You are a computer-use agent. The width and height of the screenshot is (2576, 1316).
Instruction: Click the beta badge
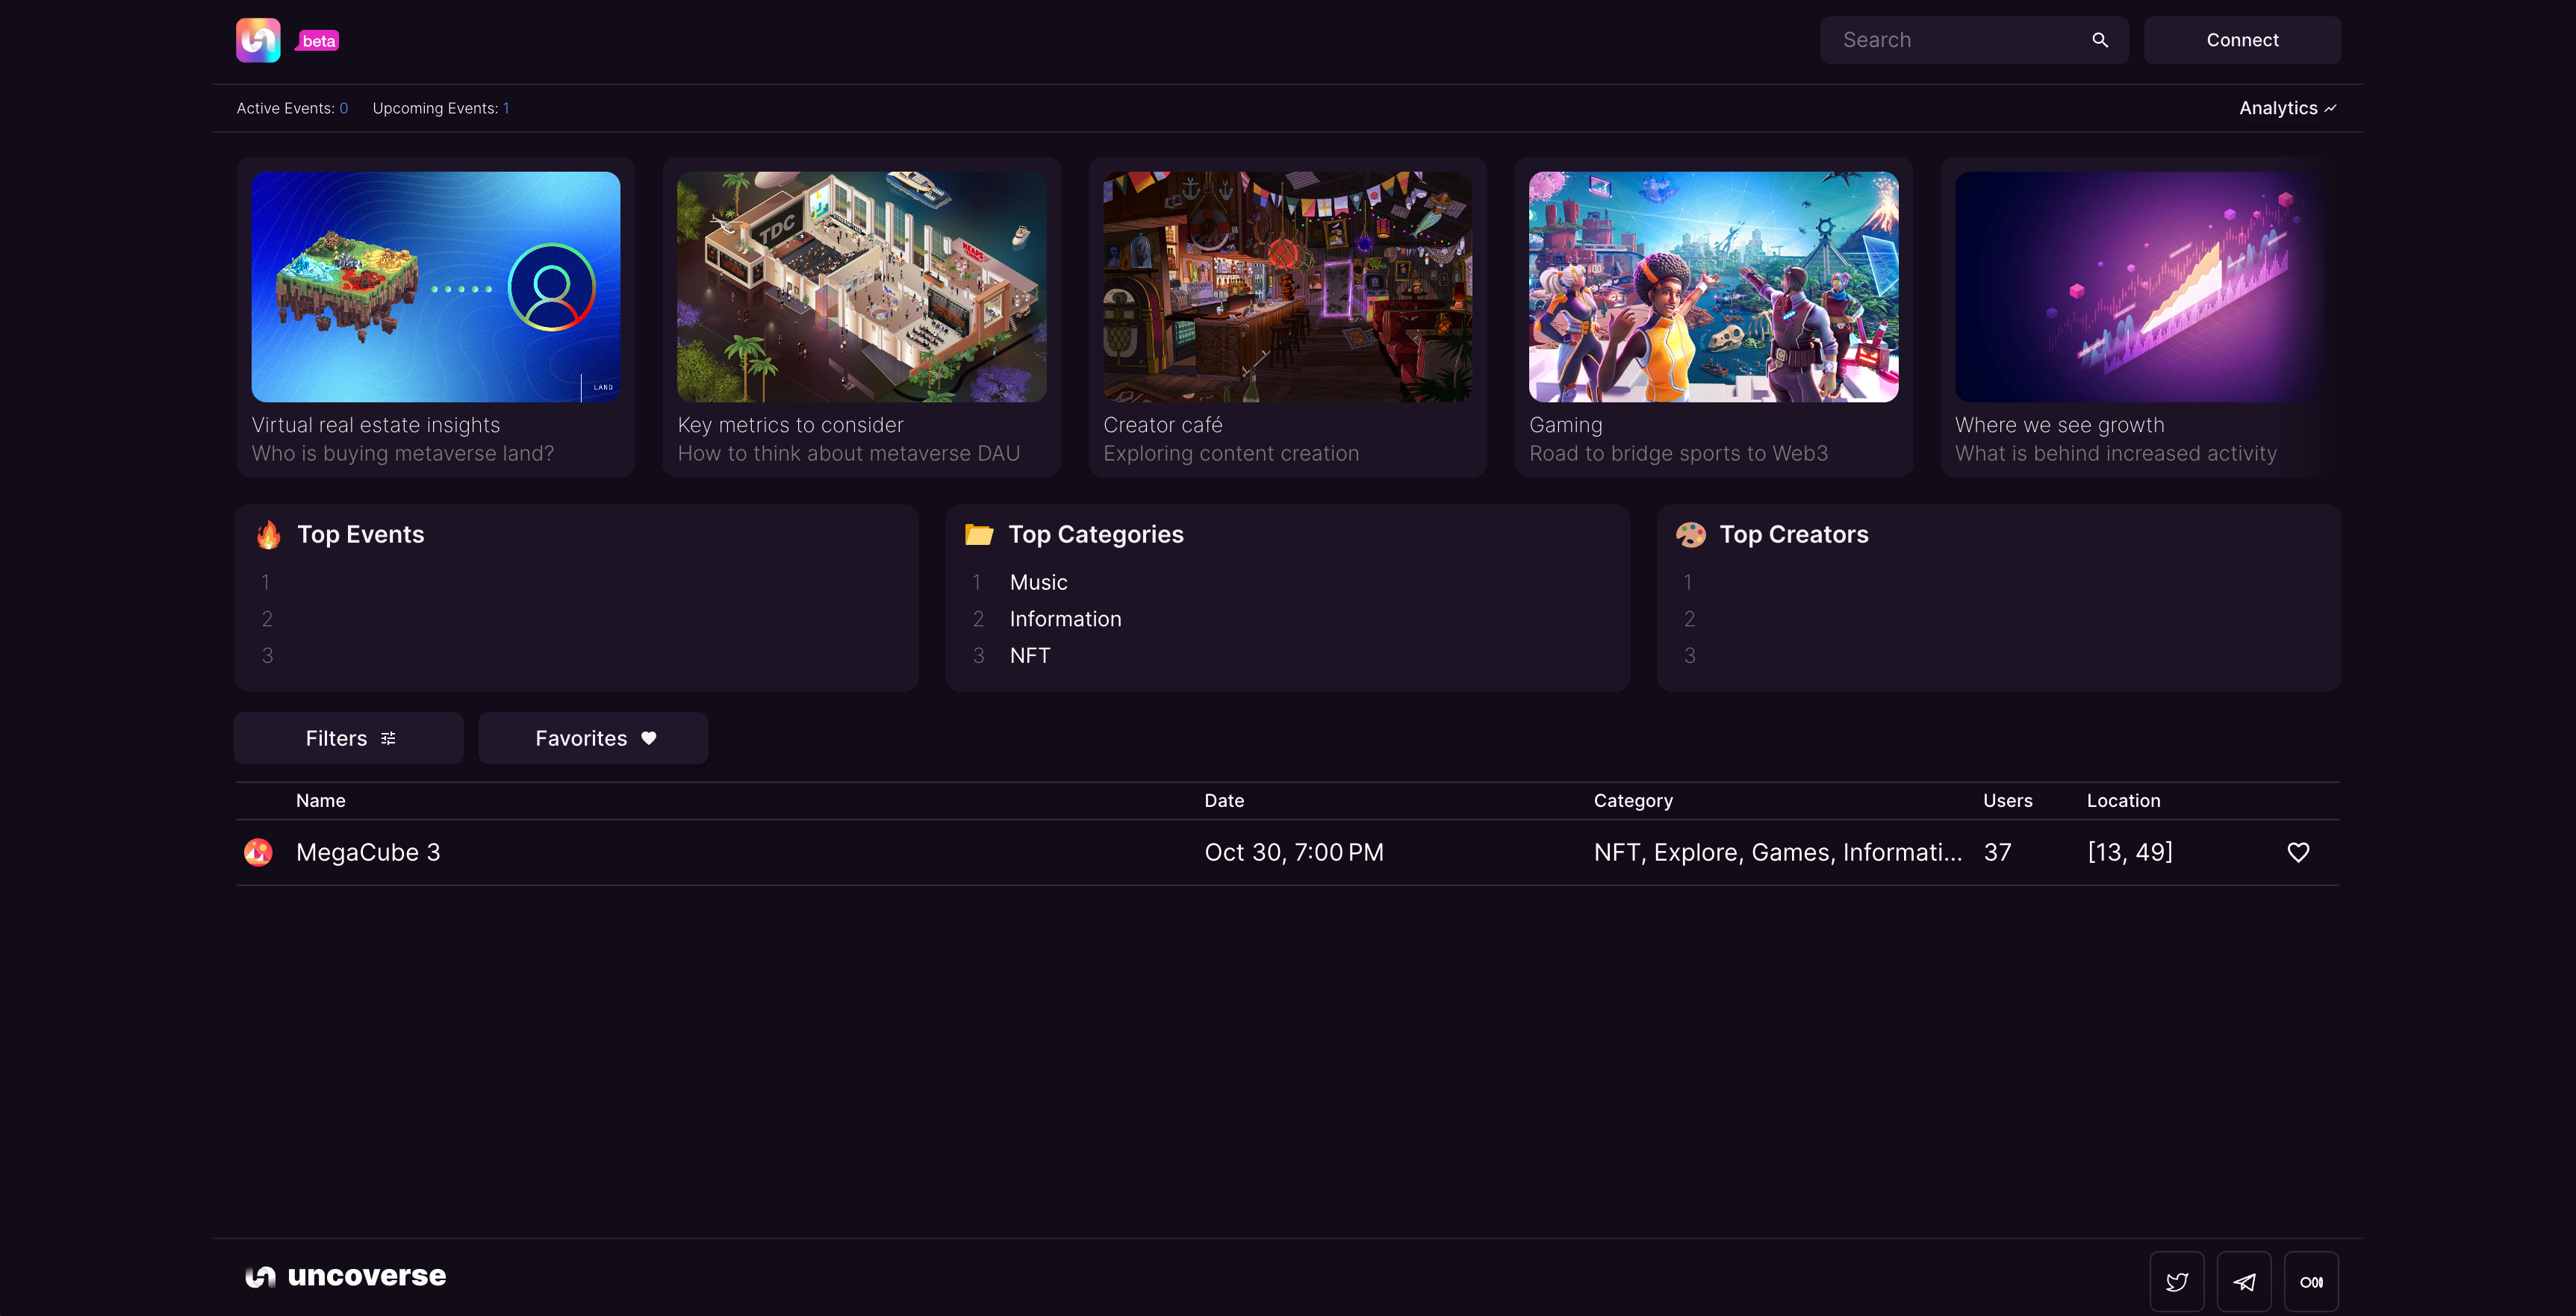[x=318, y=41]
